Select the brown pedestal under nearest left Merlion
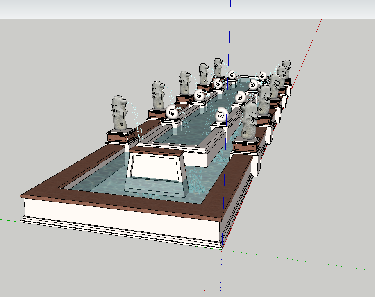This screenshot has height=297, width=375. coord(121,136)
